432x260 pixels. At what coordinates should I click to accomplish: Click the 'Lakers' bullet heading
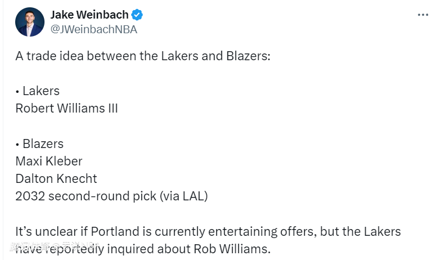pos(41,91)
